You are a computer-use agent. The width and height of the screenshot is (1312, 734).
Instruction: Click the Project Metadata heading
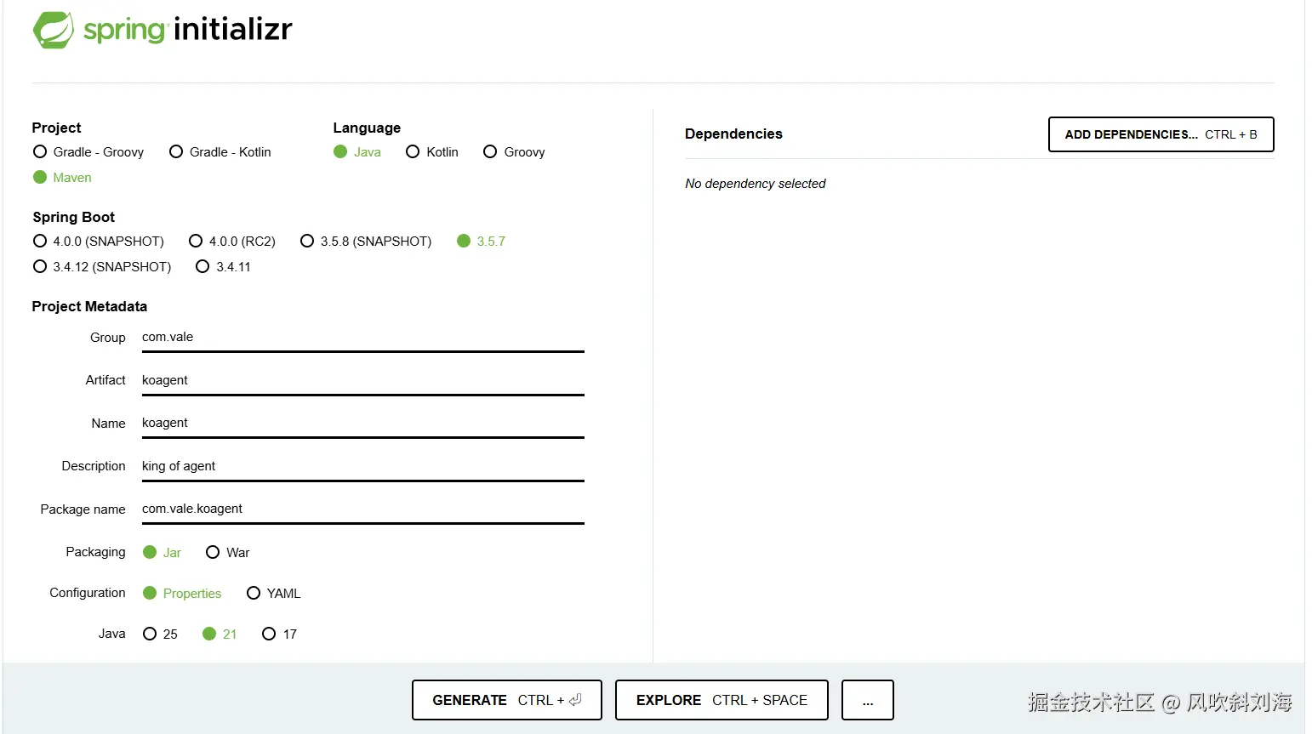[x=89, y=306]
